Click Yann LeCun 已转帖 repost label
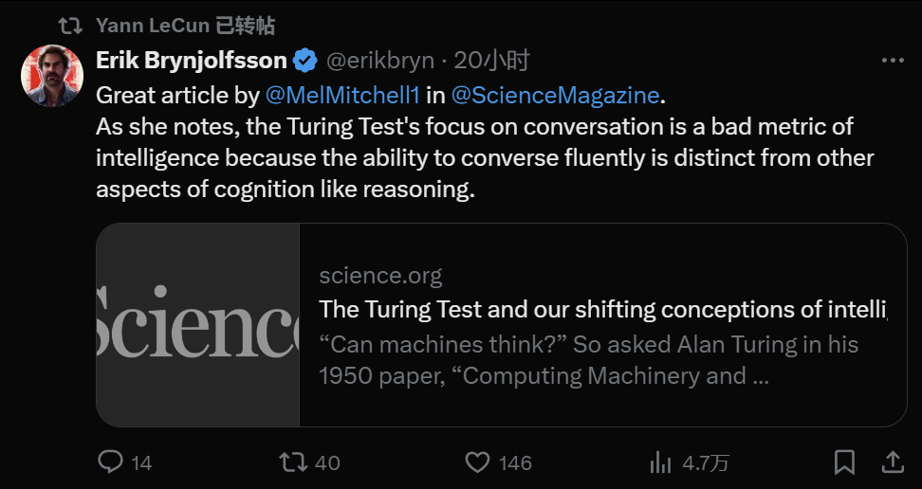 186,26
